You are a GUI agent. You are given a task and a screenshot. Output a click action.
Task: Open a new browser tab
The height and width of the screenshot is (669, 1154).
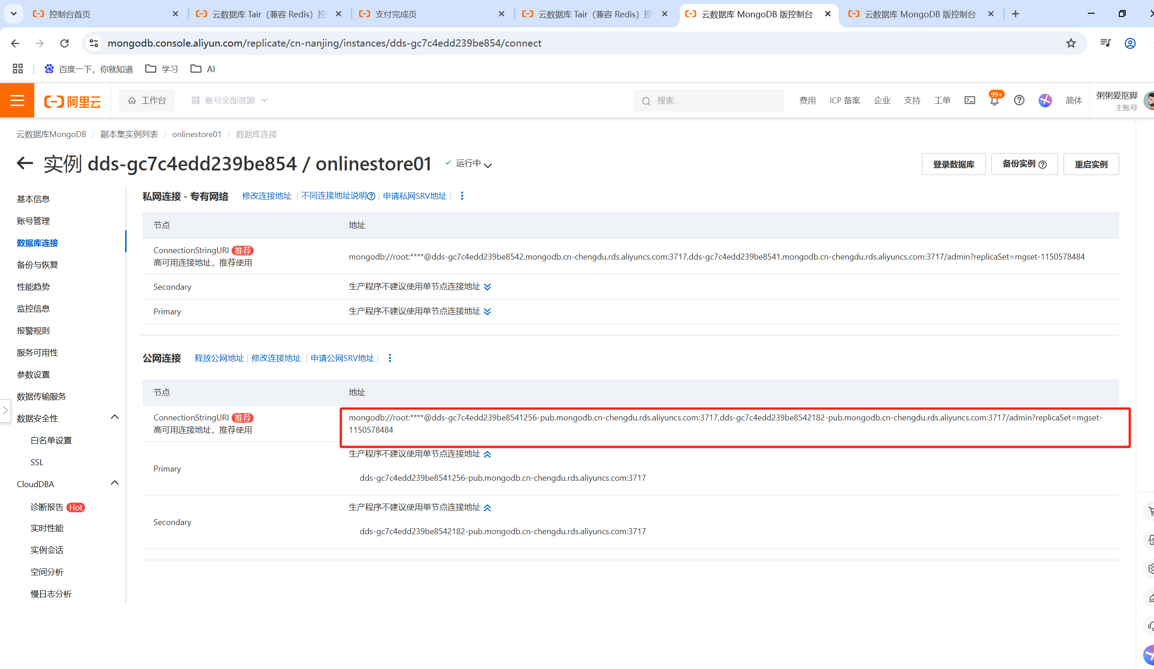1015,14
